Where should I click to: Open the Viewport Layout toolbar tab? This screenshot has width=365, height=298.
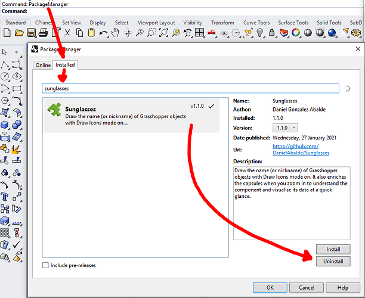(156, 23)
